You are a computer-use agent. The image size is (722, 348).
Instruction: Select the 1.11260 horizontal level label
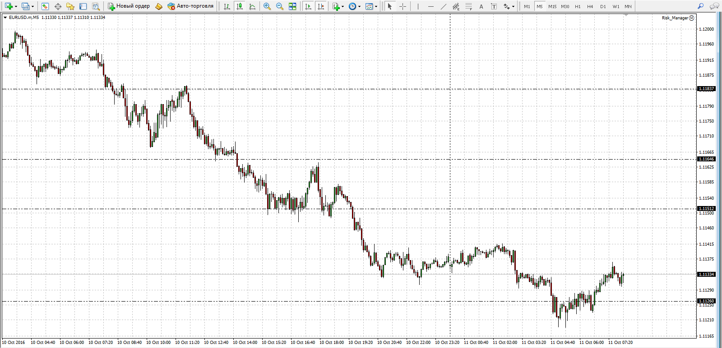coord(706,301)
